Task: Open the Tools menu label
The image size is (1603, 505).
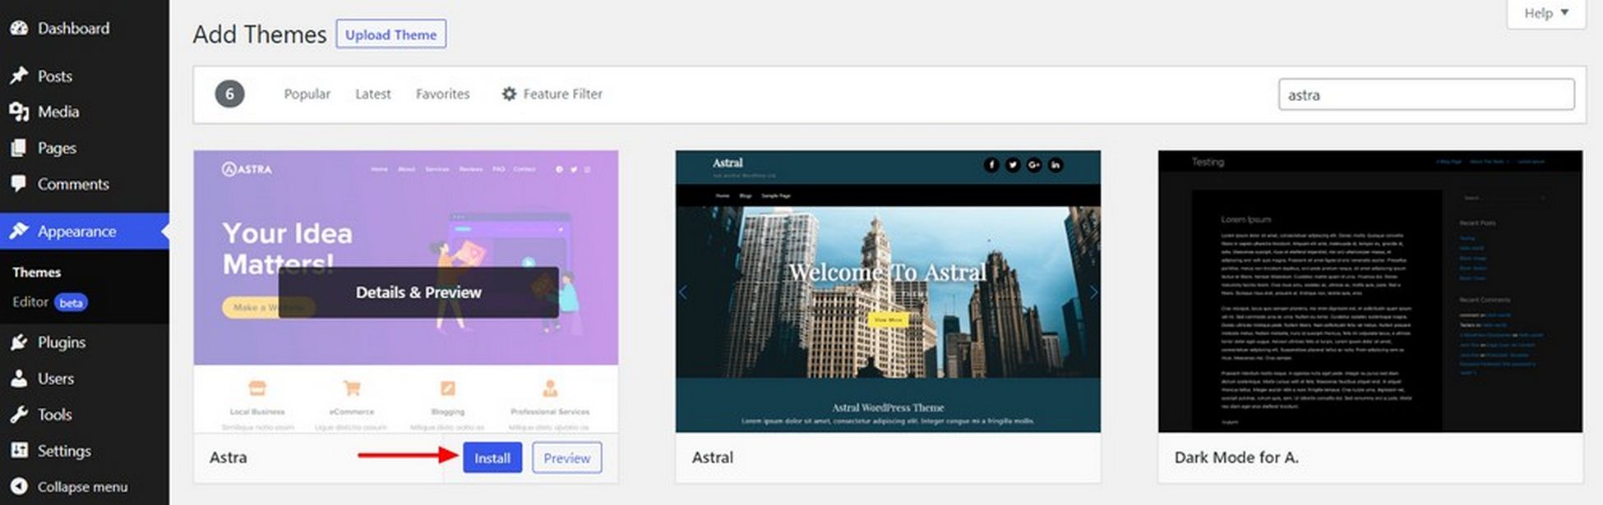Action: coord(55,415)
